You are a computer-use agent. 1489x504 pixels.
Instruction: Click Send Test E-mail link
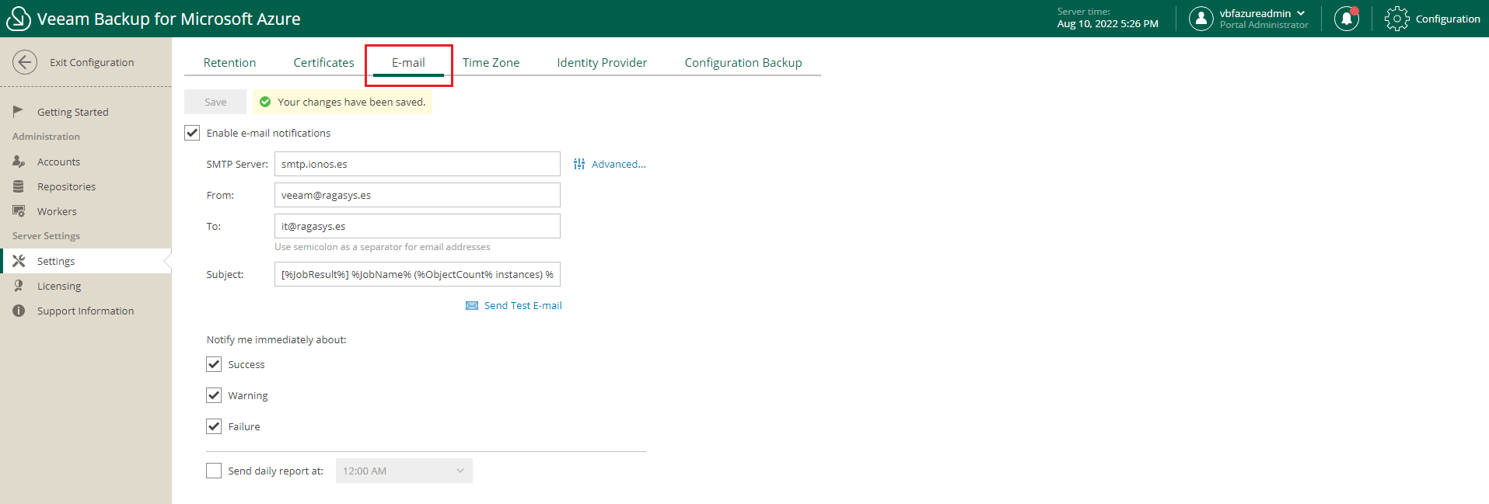coord(523,306)
